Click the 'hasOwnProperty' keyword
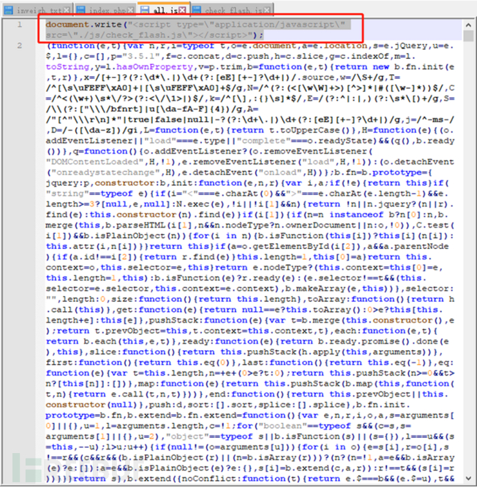477x487 pixels. pyautogui.click(x=155, y=67)
